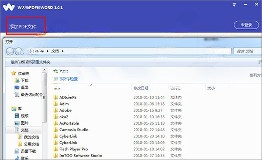Expand the arrow after 文档 in address bar

click(x=62, y=51)
